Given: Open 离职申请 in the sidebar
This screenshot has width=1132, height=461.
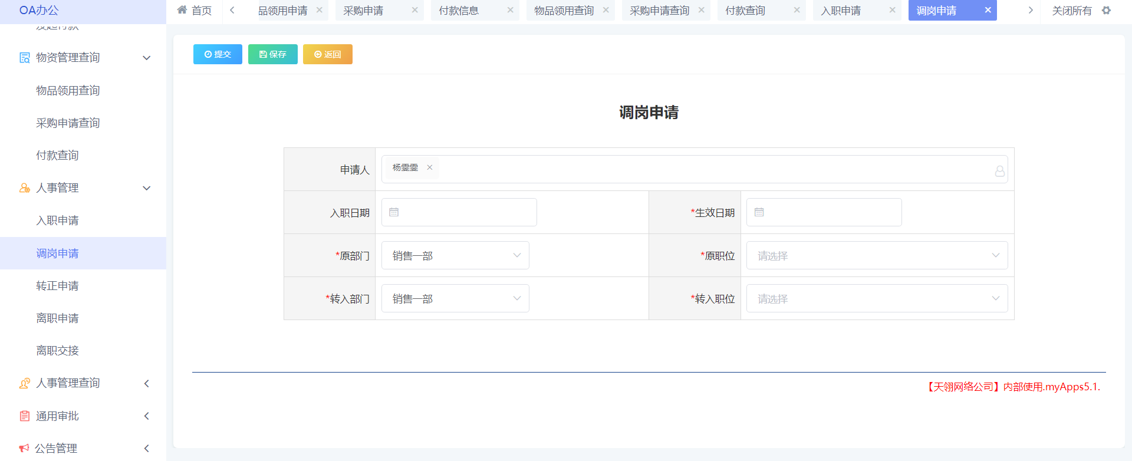Looking at the screenshot, I should click(x=57, y=318).
